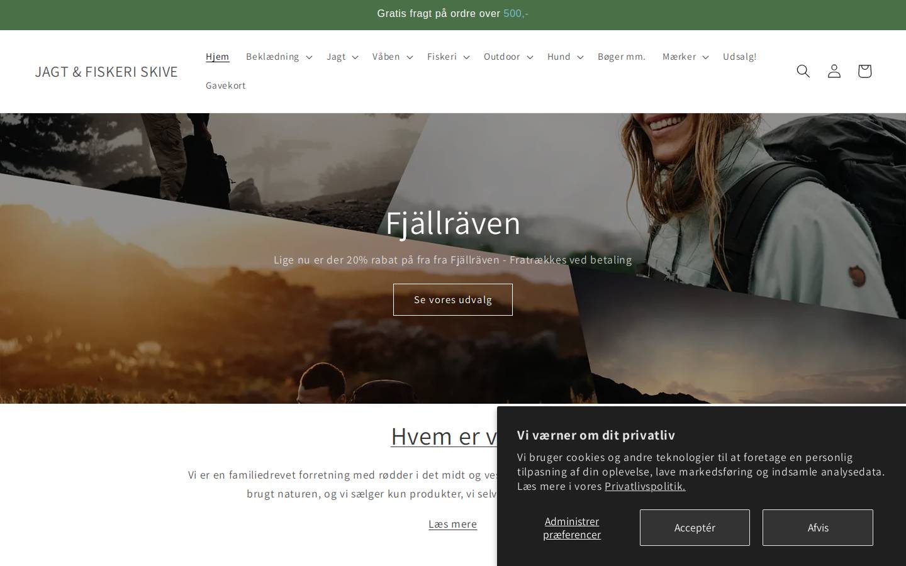This screenshot has width=906, height=566.
Task: Click the Se vores udvalg button
Action: click(453, 299)
